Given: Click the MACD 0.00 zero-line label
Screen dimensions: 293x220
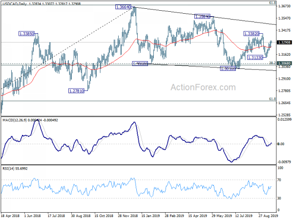Looking at the screenshot, I should 281,144.
